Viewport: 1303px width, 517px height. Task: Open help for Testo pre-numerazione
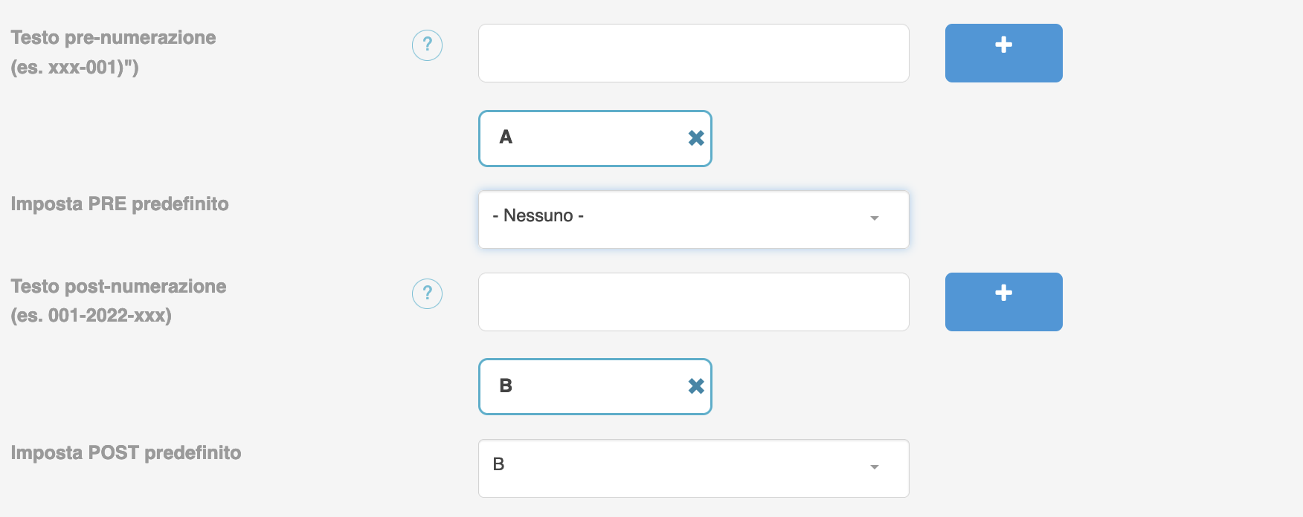pyautogui.click(x=427, y=45)
